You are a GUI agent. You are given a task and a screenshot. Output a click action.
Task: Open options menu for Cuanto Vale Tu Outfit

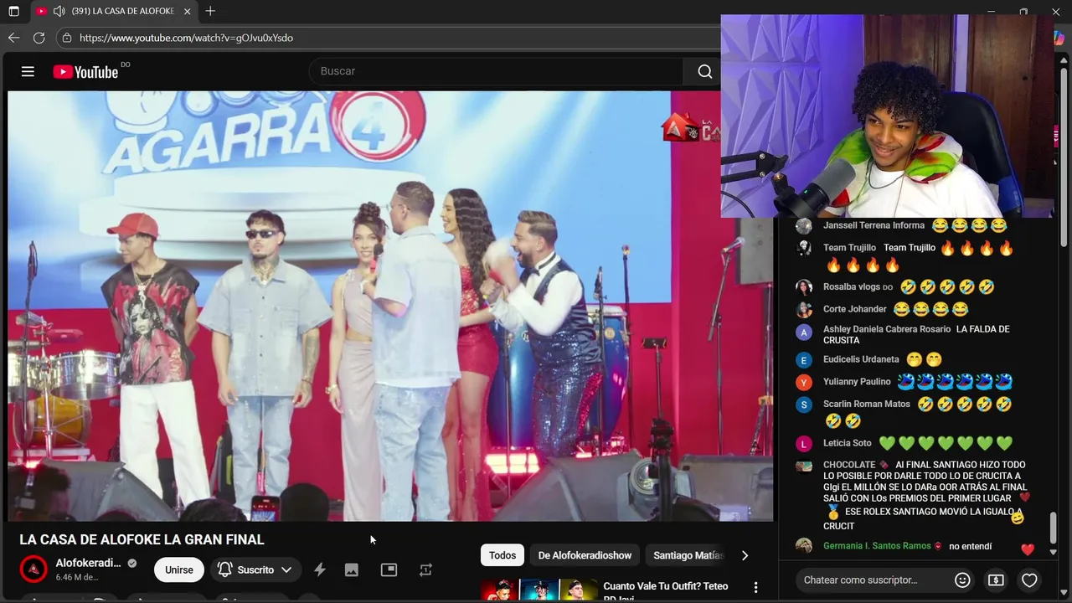tap(755, 588)
